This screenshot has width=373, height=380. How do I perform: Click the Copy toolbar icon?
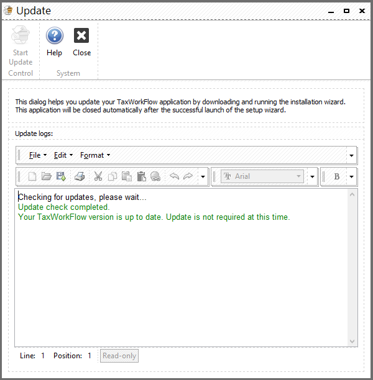pos(112,176)
